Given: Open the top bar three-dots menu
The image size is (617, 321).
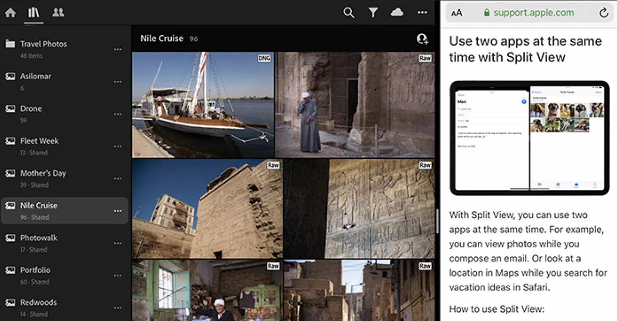Looking at the screenshot, I should pyautogui.click(x=422, y=13).
